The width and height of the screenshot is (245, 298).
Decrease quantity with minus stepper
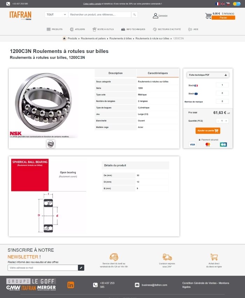click(x=218, y=121)
